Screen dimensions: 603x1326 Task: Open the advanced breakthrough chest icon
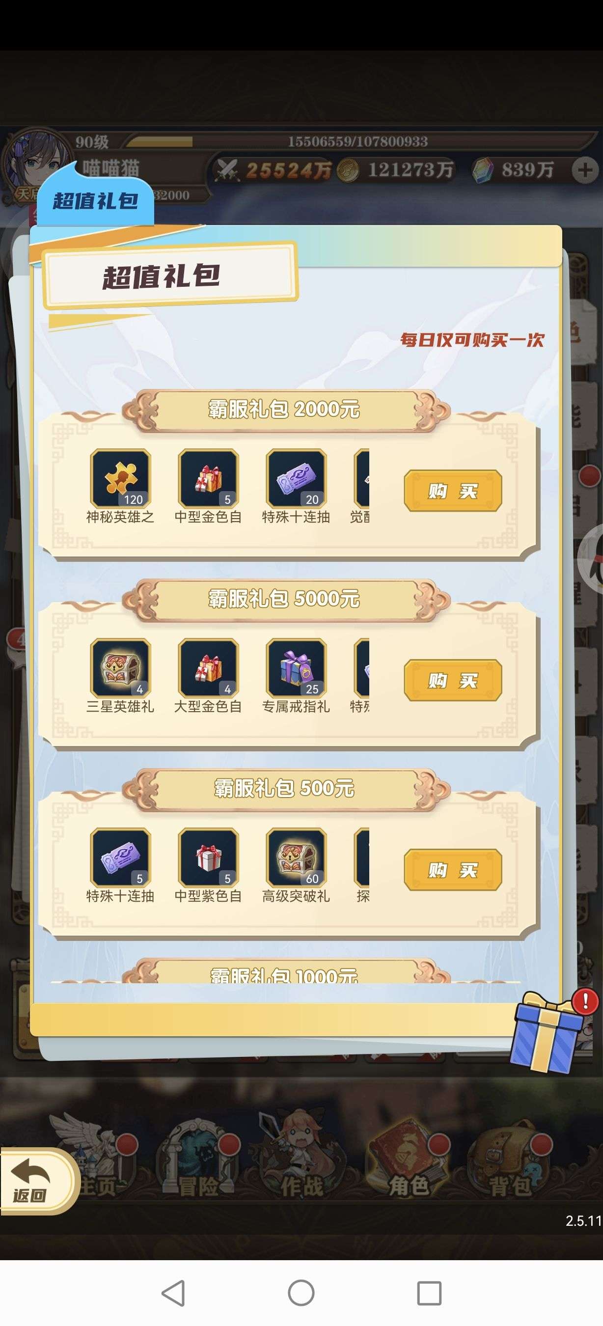tap(297, 857)
